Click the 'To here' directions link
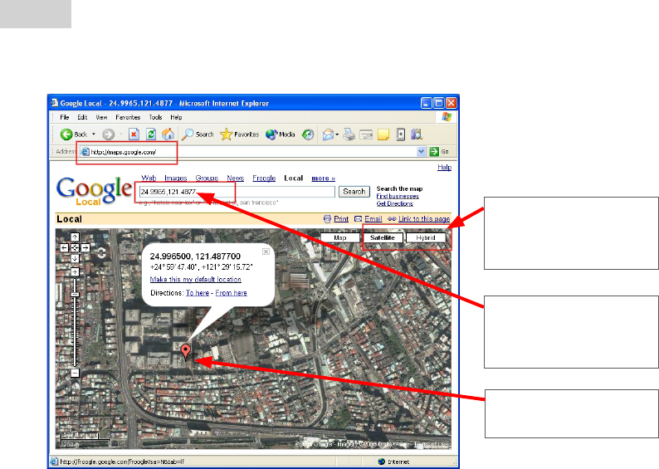 198,293
